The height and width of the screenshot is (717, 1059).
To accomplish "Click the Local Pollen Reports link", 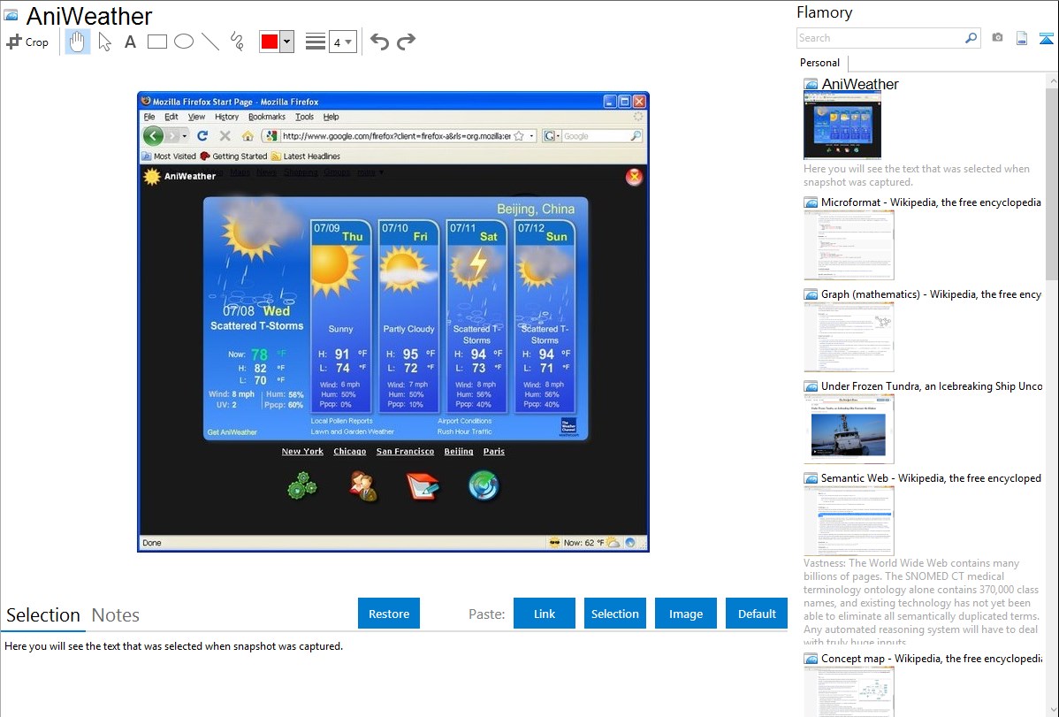I will click(x=342, y=421).
